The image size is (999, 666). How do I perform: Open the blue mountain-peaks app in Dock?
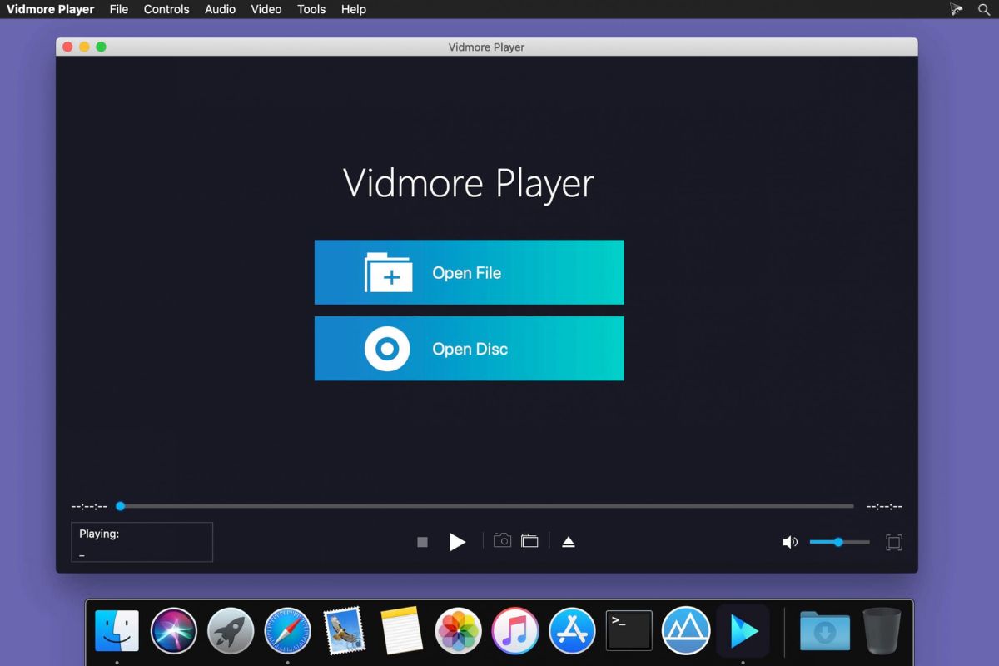pyautogui.click(x=685, y=631)
